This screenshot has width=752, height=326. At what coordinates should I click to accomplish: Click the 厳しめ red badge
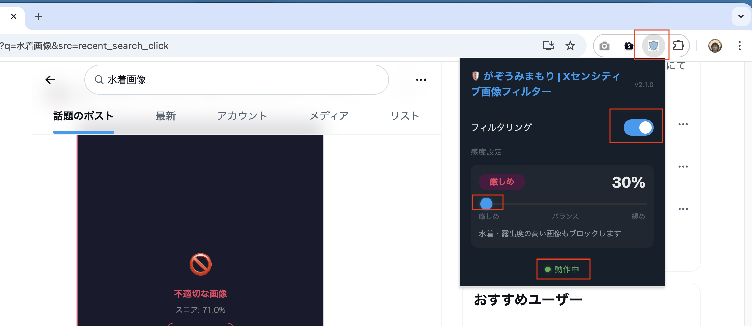(502, 182)
